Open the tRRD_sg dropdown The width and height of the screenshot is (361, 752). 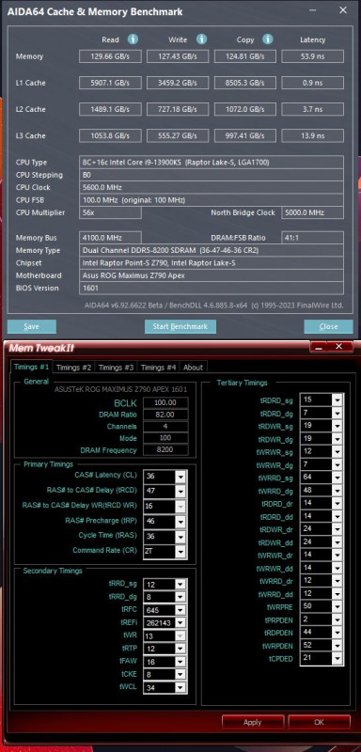coord(180,584)
